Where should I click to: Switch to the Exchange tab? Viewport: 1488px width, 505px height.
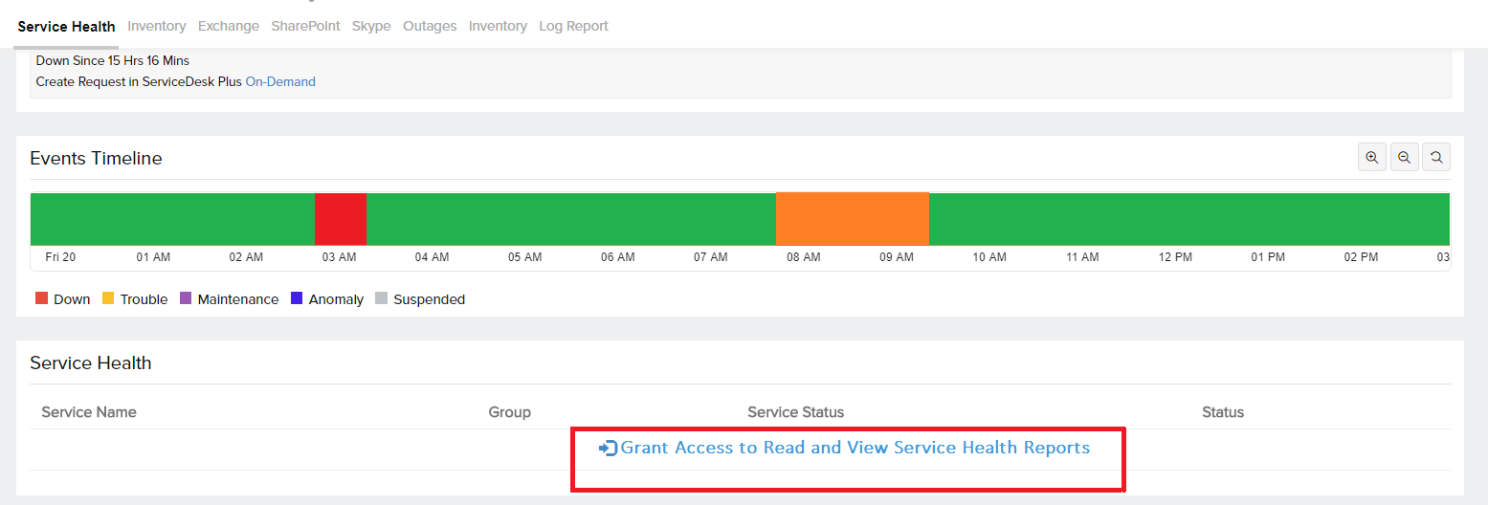[229, 27]
